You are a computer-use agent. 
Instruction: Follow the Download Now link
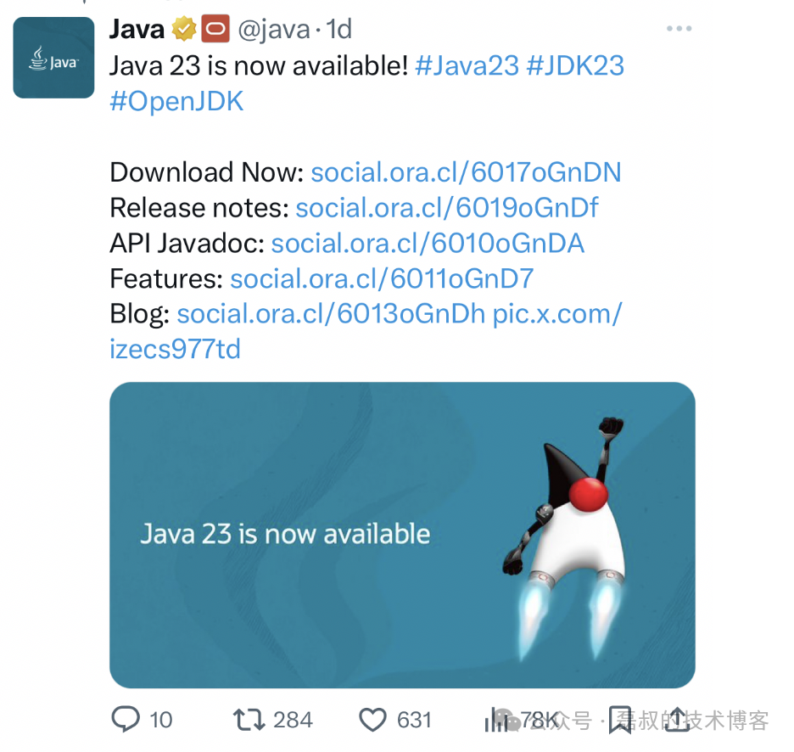[466, 172]
